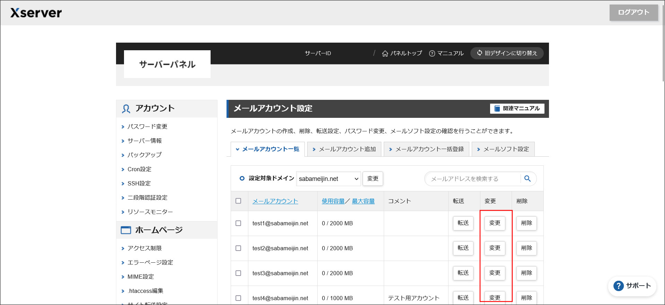
Task: Open アクセス制限 in sidebar
Action: click(x=145, y=248)
